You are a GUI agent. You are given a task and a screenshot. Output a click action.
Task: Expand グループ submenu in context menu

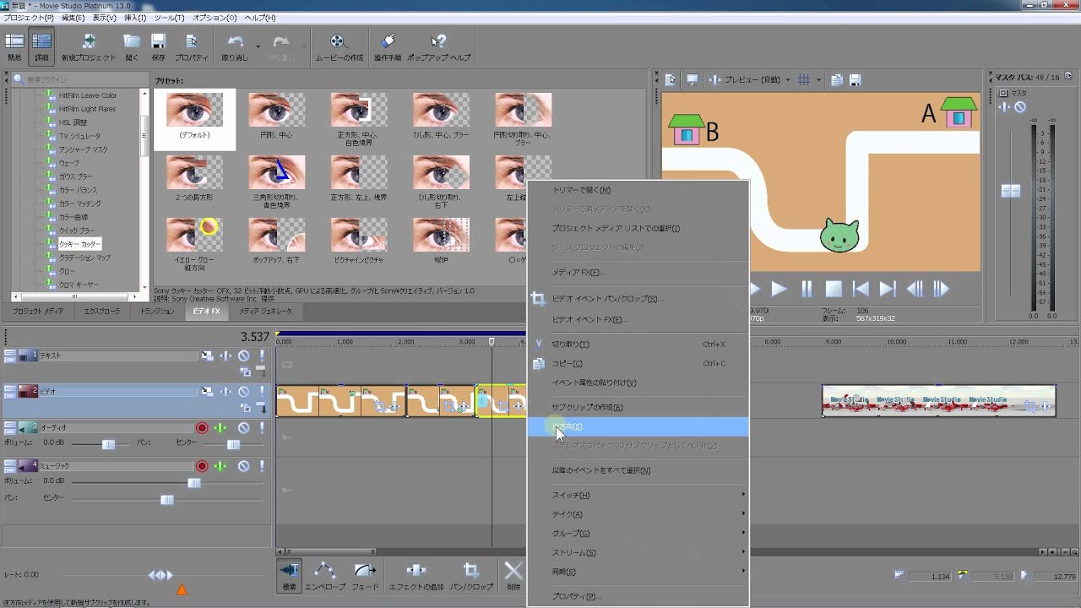(638, 534)
